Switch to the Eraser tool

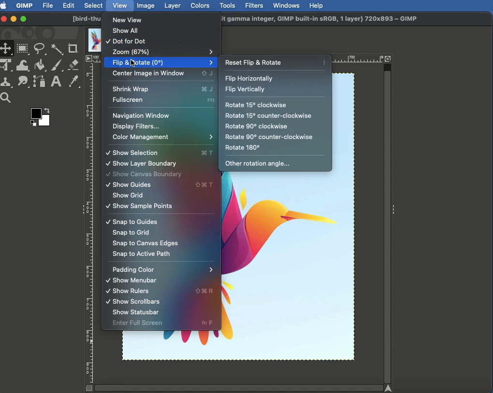click(73, 66)
